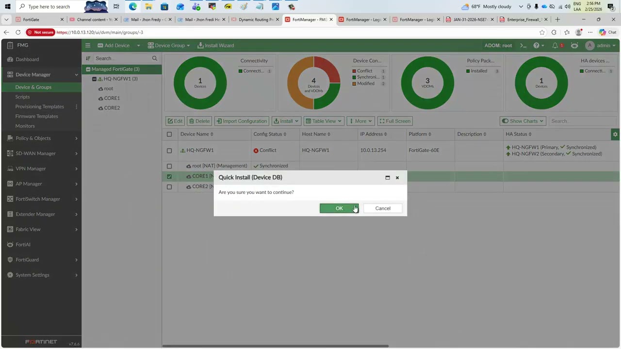Toggle the device tree sort icon
The height and width of the screenshot is (349, 621).
[88, 59]
